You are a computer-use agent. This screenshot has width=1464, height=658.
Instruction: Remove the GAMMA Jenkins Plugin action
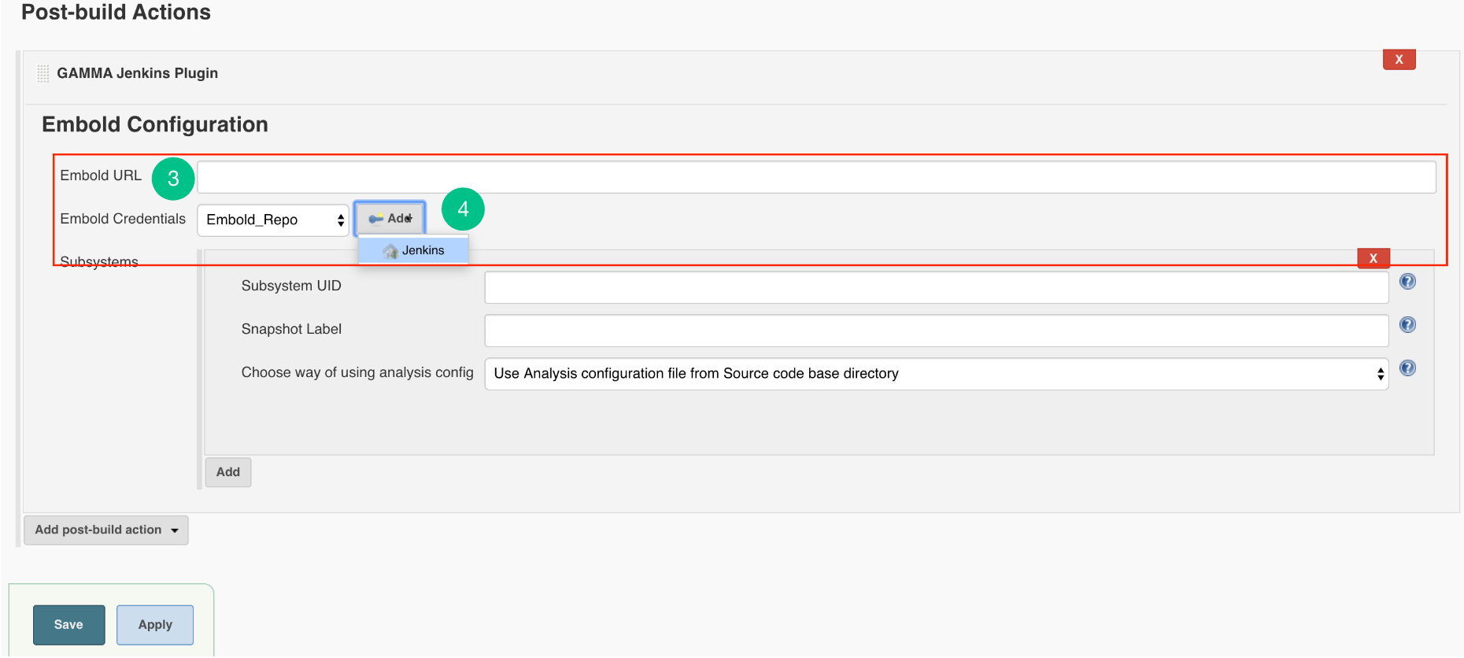pyautogui.click(x=1399, y=59)
